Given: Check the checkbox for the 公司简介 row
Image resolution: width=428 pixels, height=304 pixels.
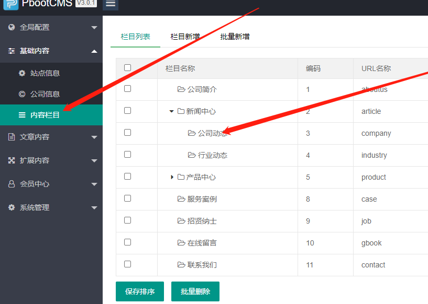Looking at the screenshot, I should click(x=127, y=89).
